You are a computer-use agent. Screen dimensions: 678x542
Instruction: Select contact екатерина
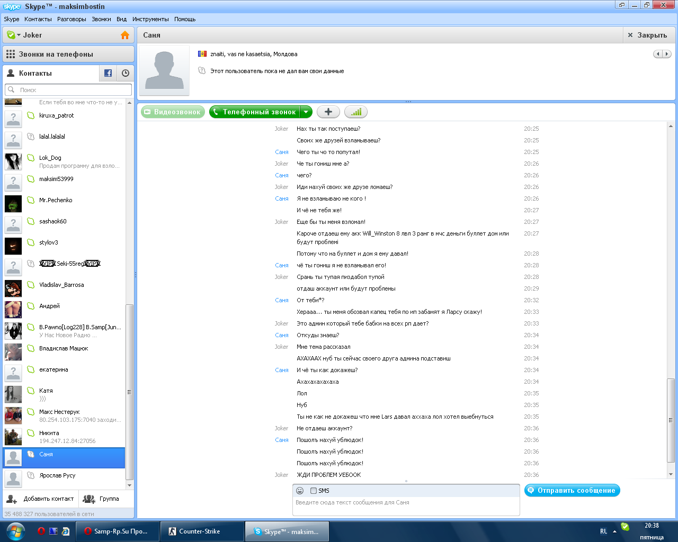64,373
